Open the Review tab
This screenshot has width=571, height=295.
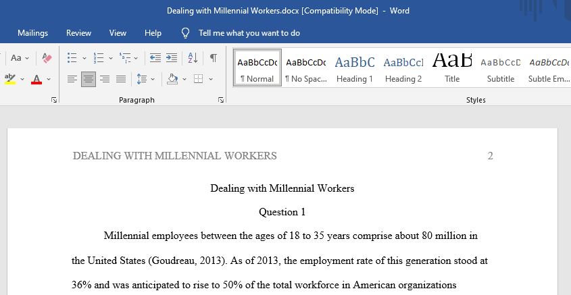tap(78, 33)
